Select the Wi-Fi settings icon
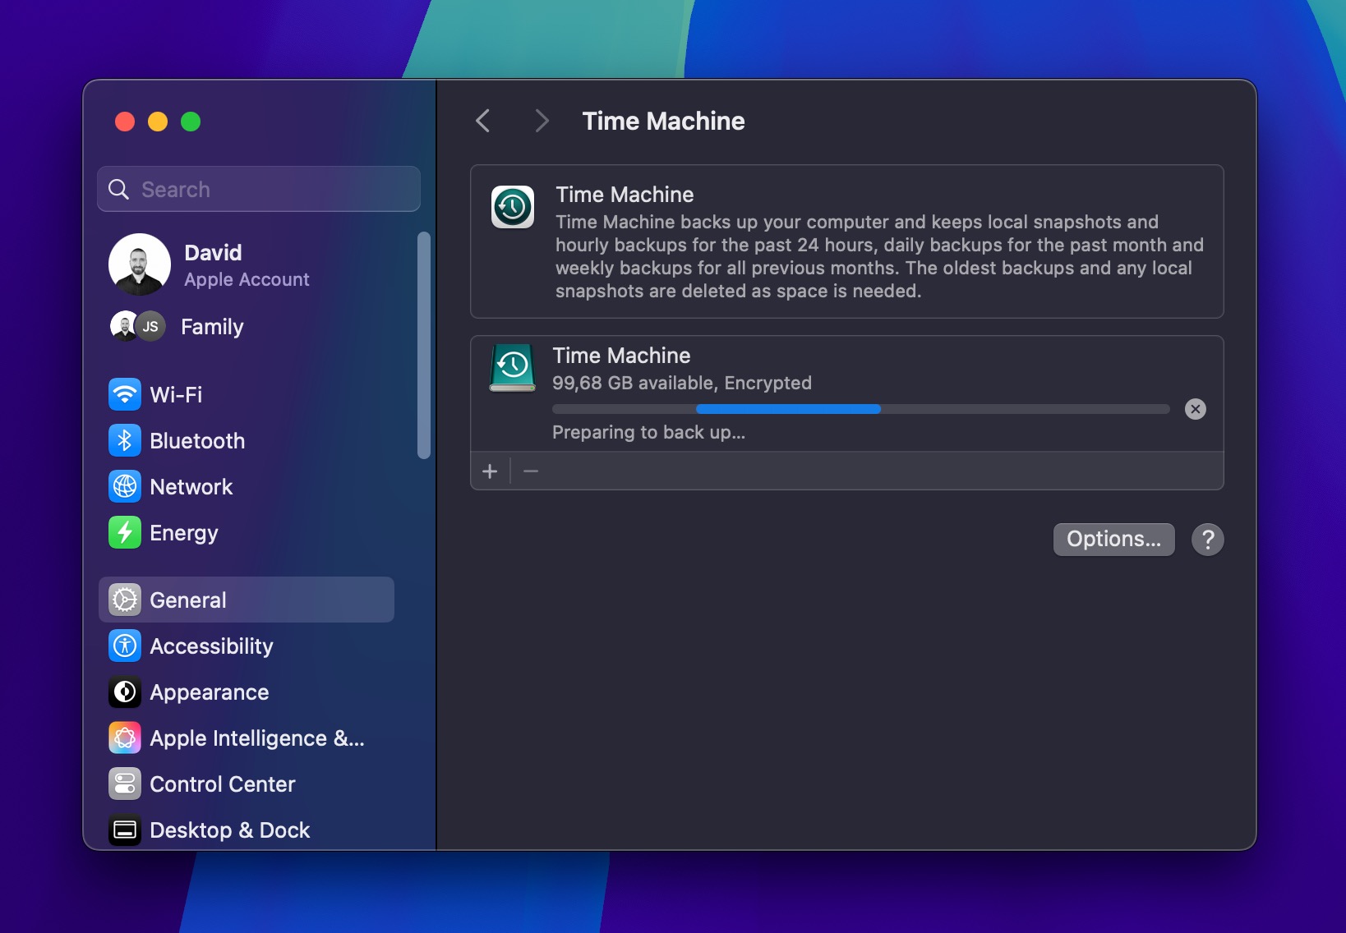 coord(124,394)
